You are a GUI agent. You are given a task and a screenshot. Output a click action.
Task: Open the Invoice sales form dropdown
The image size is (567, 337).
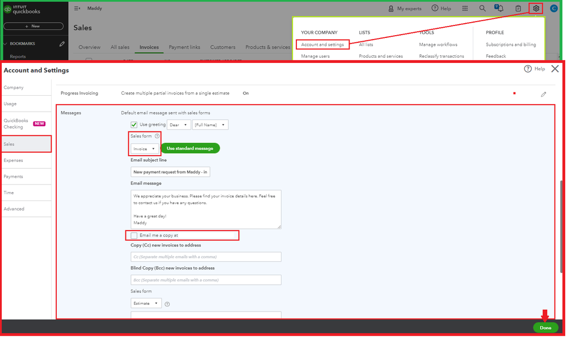pos(144,148)
